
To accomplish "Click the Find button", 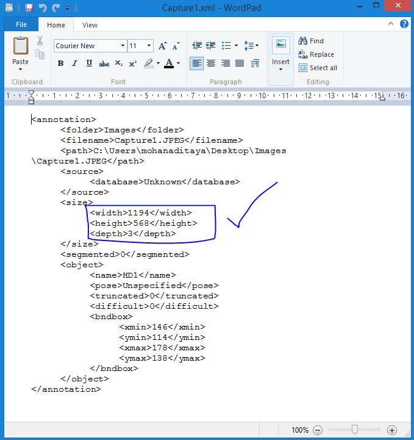I will (311, 41).
